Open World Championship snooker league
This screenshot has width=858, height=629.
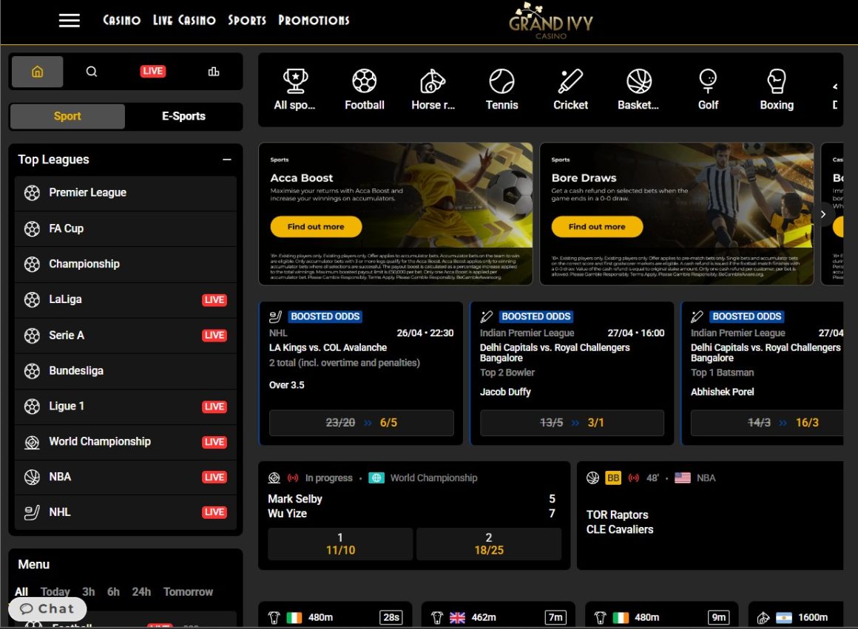[126, 442]
